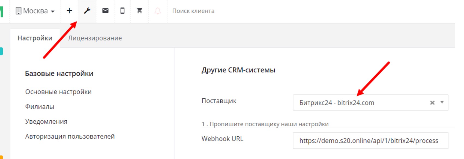Open Основные настройки section
Viewport: 464px width, 159px height.
[58, 92]
